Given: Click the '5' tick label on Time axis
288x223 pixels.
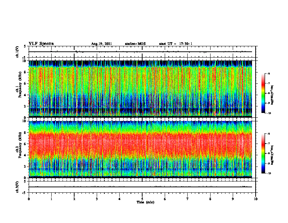Looking at the screenshot, I should point(142,199).
